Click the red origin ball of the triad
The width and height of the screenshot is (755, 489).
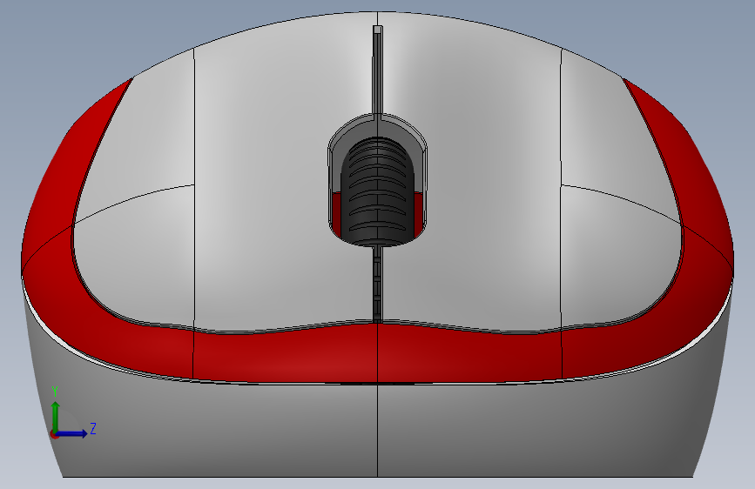click(x=54, y=434)
